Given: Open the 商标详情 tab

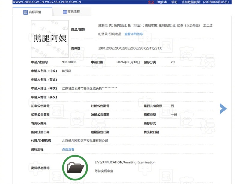Looking at the screenshot, I should point(32,12).
